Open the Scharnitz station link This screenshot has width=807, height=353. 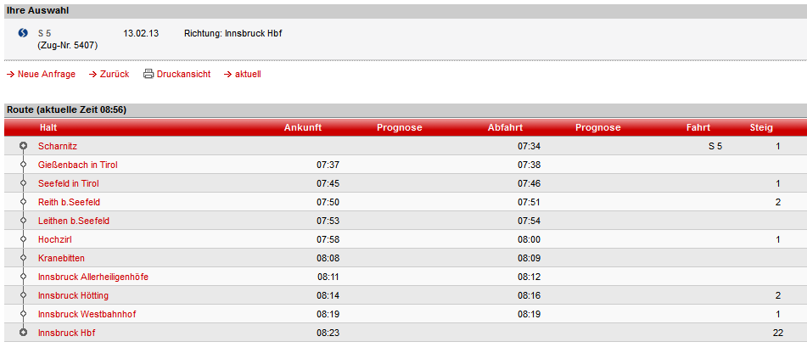(x=58, y=146)
